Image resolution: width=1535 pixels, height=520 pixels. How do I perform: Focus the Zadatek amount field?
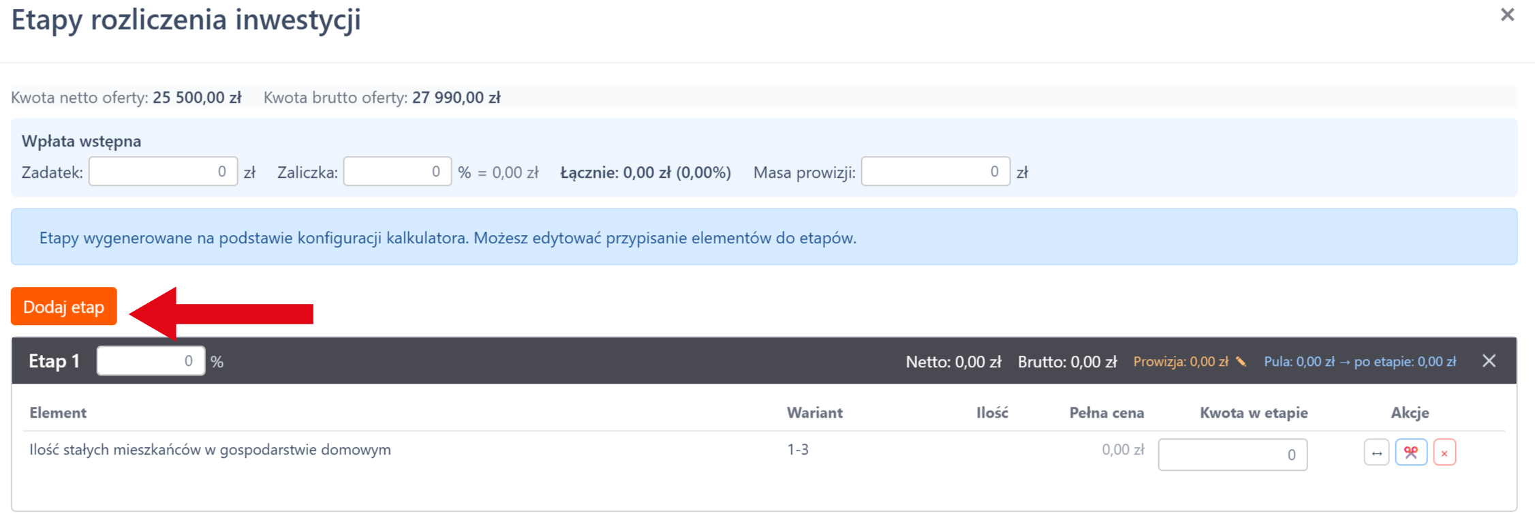(163, 172)
